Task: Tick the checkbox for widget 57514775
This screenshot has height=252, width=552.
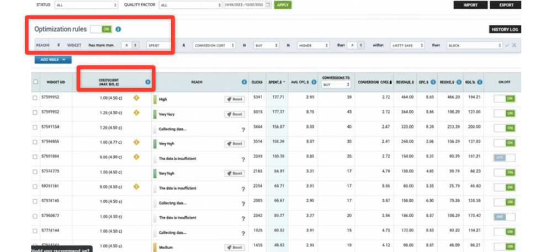Action: [36, 173]
